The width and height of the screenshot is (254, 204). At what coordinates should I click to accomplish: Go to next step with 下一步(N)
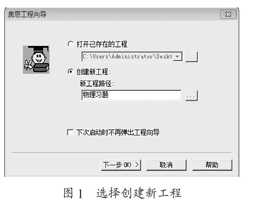(x=121, y=165)
